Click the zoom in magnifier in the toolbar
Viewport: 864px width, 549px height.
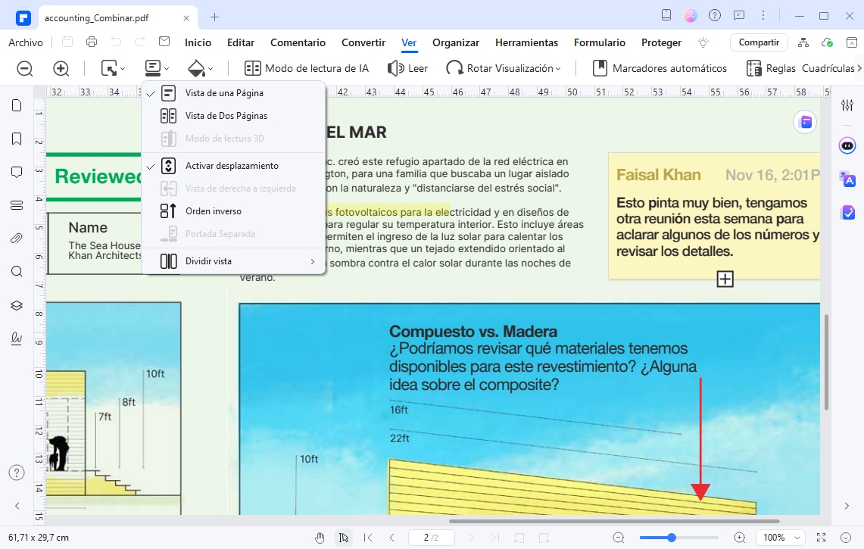(x=61, y=68)
